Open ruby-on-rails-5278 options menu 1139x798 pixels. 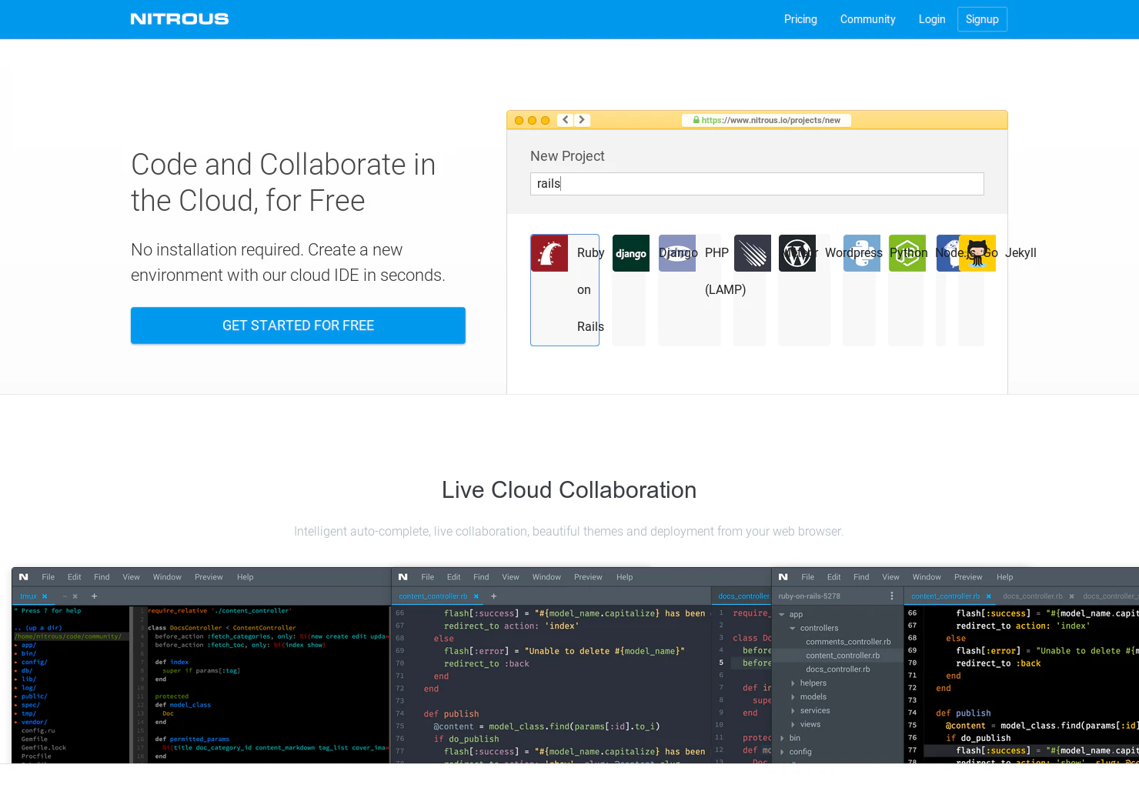click(x=892, y=596)
